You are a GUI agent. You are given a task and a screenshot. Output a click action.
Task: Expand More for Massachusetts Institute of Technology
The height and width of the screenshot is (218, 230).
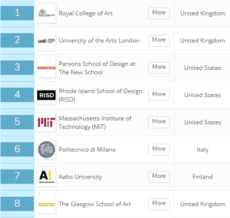point(159,122)
